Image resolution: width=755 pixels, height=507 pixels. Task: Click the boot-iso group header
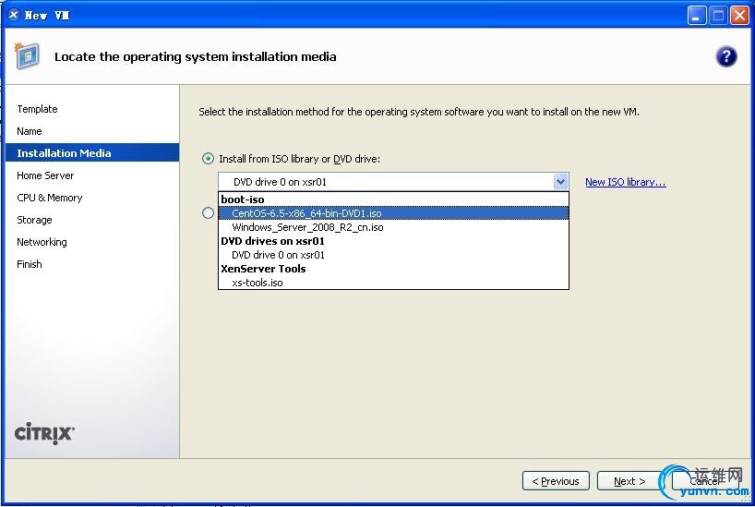click(x=243, y=199)
